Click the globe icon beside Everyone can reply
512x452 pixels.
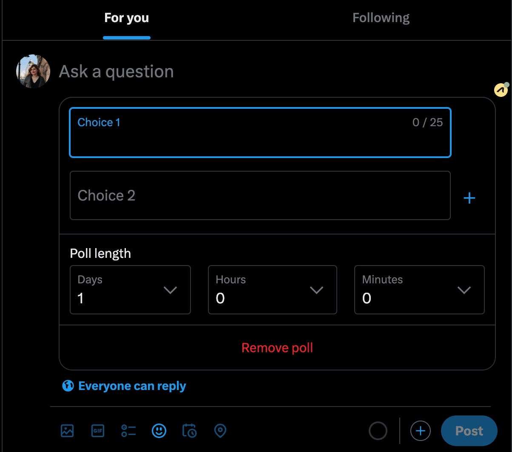pyautogui.click(x=68, y=386)
